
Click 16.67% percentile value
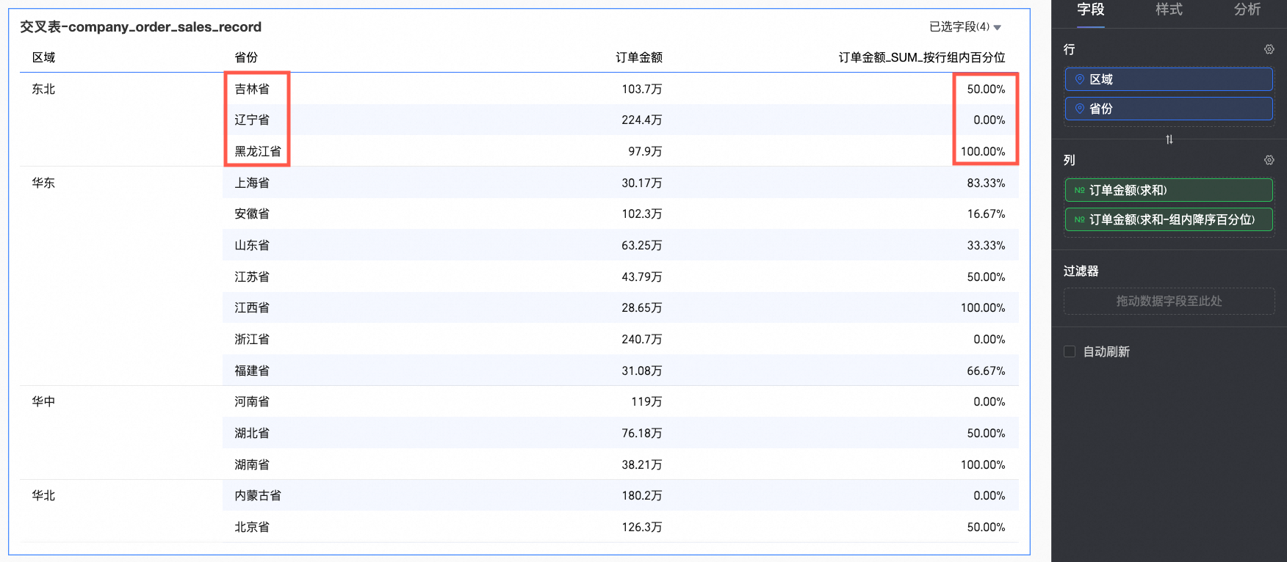(x=986, y=214)
